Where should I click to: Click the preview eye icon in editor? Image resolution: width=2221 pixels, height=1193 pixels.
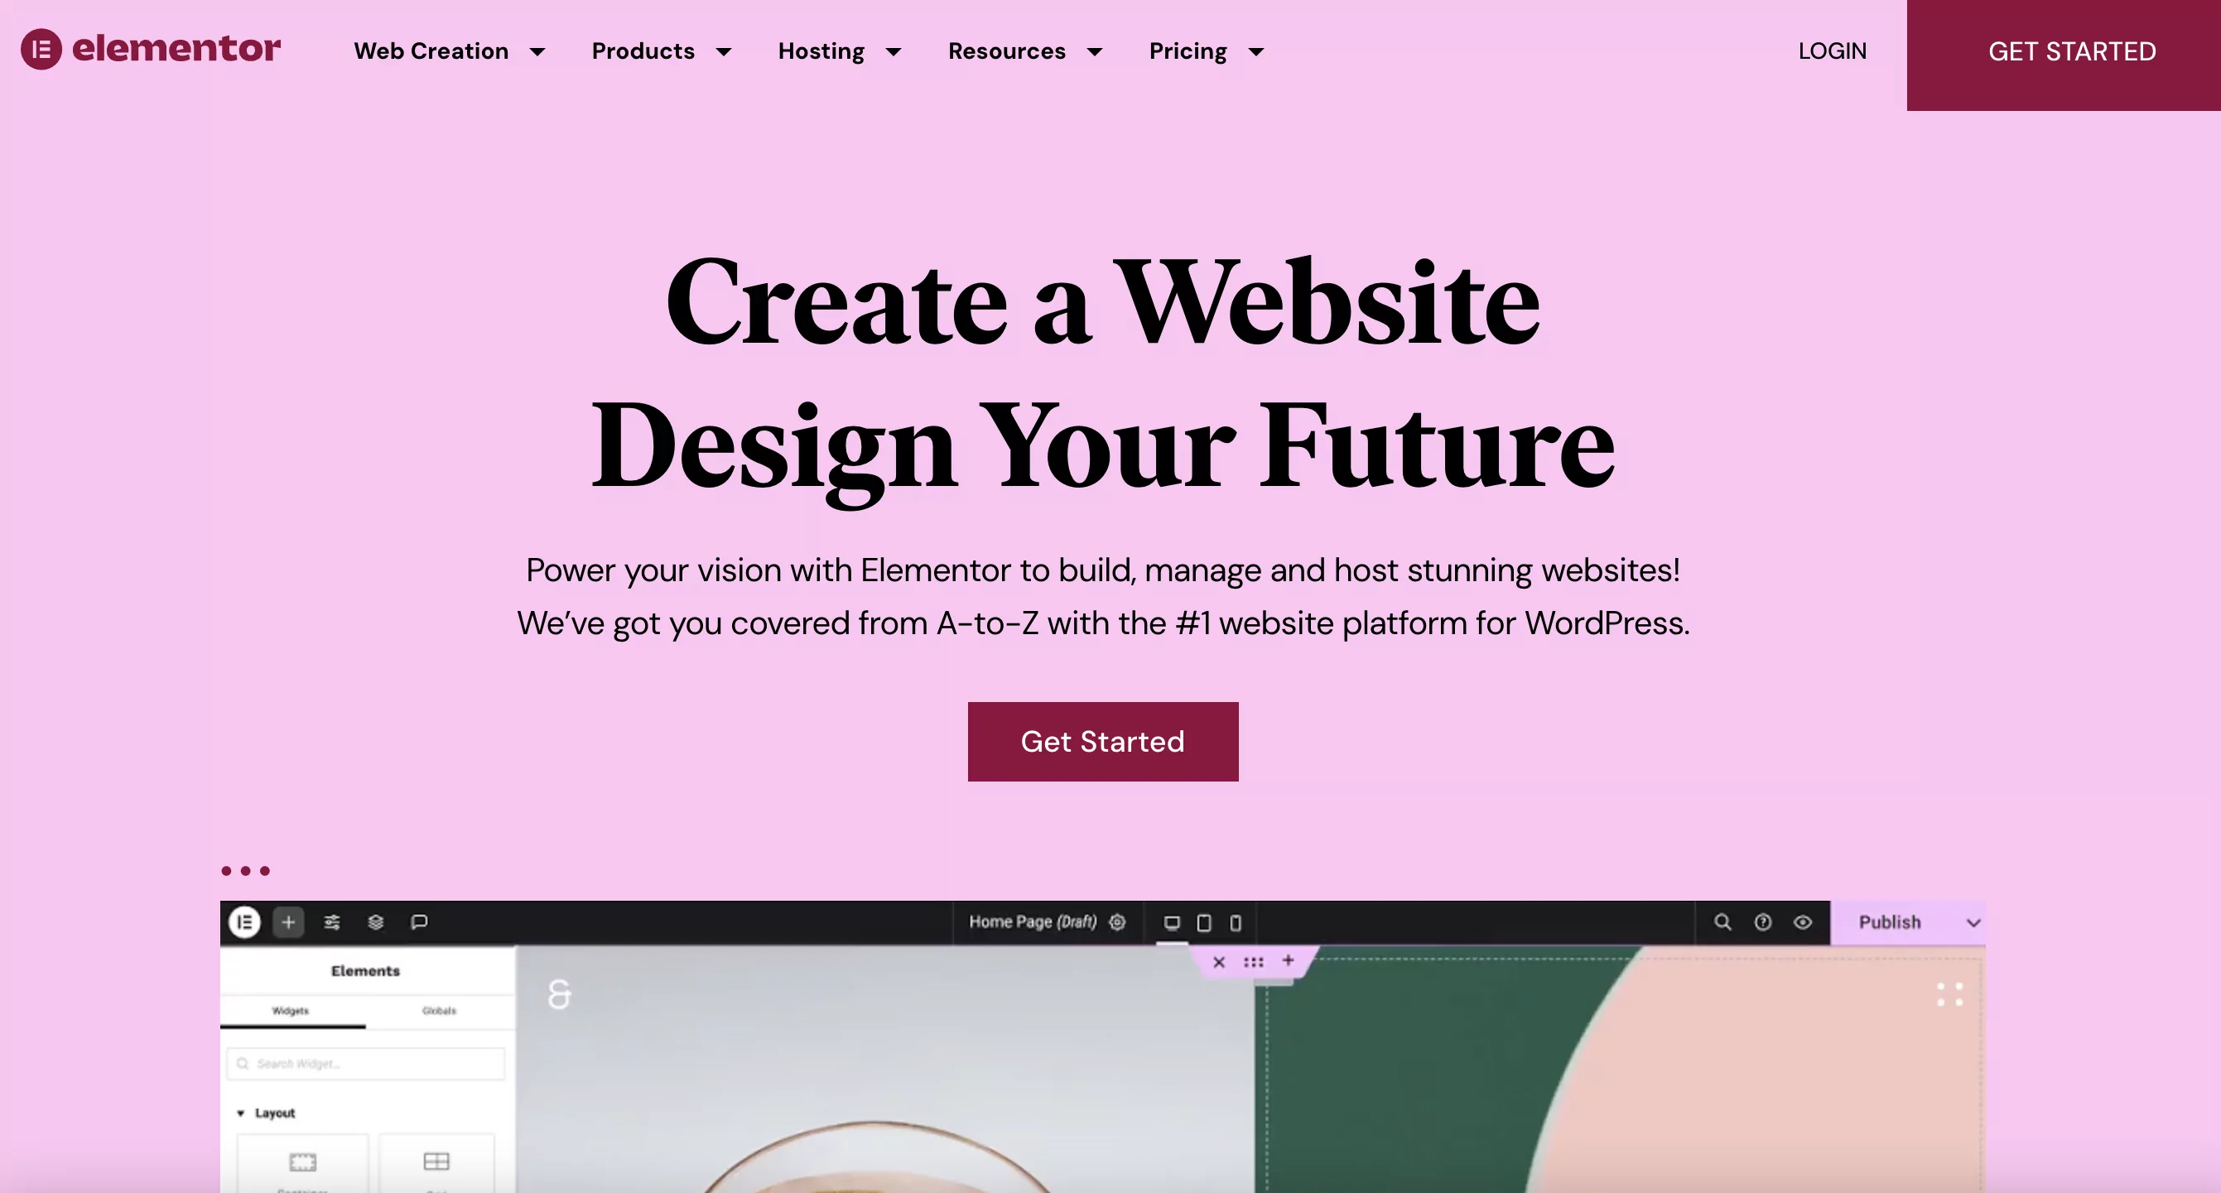pyautogui.click(x=1802, y=921)
